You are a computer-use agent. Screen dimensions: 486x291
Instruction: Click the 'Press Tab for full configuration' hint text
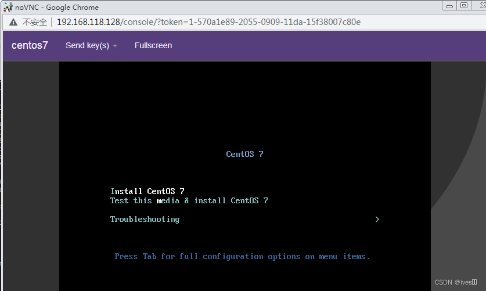pyautogui.click(x=242, y=257)
